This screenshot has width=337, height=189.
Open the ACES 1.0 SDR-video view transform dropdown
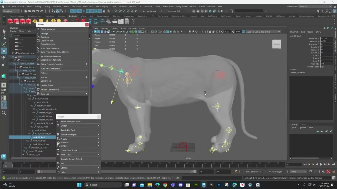coord(263,32)
